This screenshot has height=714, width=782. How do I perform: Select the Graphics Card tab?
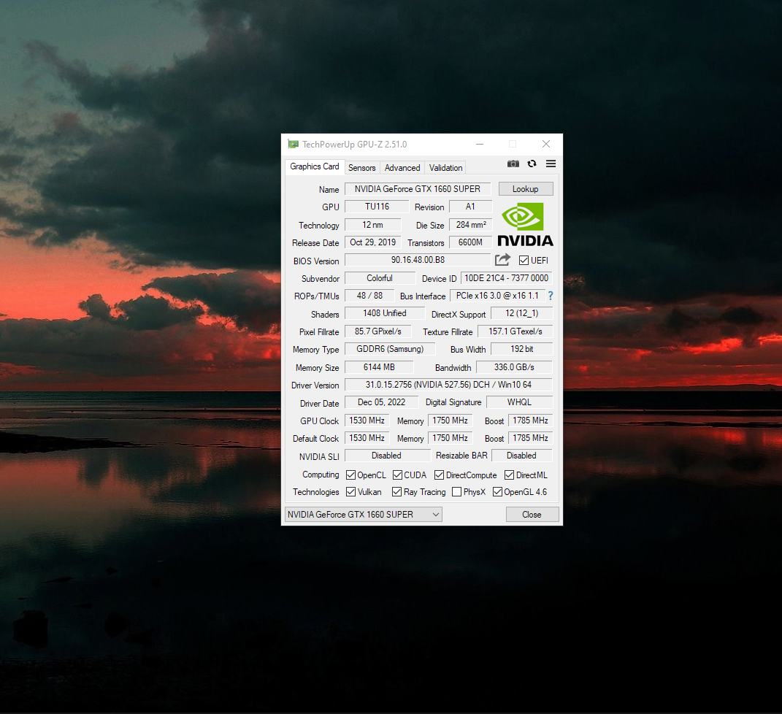pyautogui.click(x=315, y=166)
